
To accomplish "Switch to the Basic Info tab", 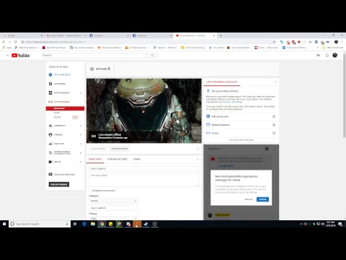I will (x=95, y=159).
